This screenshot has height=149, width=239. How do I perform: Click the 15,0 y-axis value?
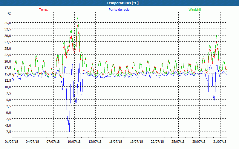coord(8,74)
